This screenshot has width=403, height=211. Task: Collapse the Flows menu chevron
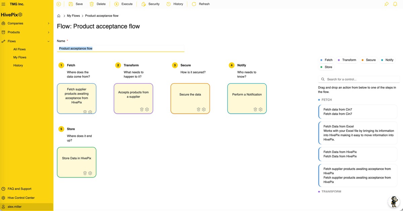[48, 41]
